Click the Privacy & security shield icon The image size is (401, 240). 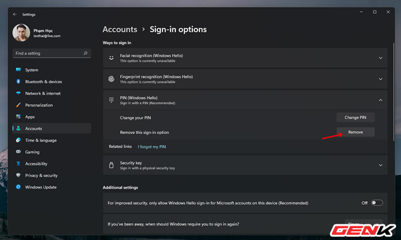[x=18, y=175]
